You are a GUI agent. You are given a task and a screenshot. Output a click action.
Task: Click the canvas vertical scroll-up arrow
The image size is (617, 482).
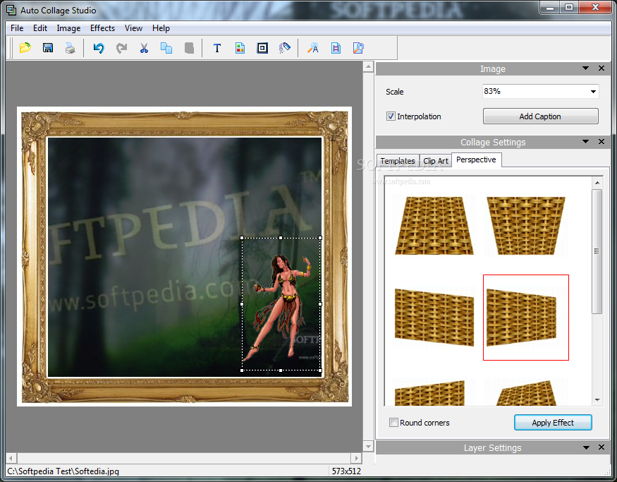tap(368, 66)
